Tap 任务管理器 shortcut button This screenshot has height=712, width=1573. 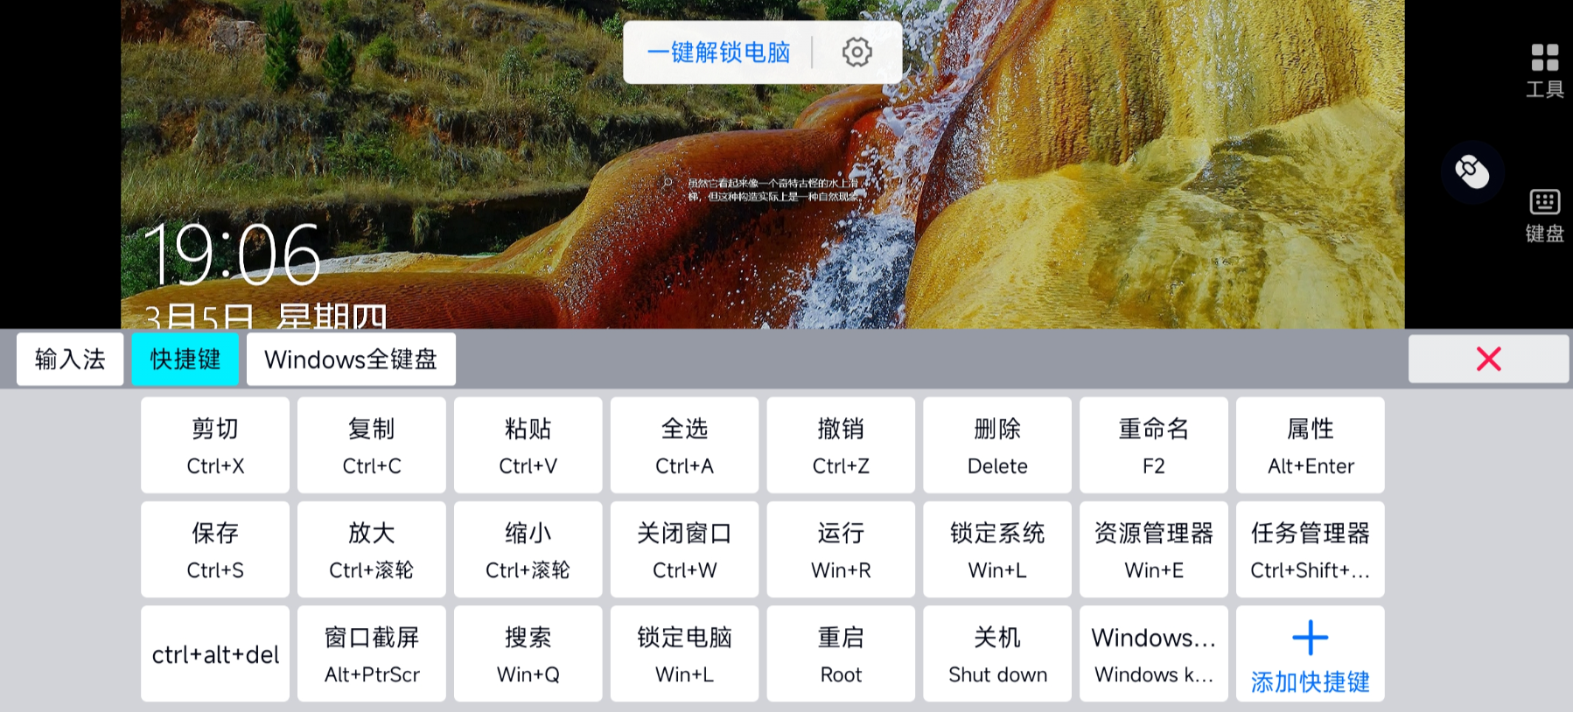tap(1310, 549)
